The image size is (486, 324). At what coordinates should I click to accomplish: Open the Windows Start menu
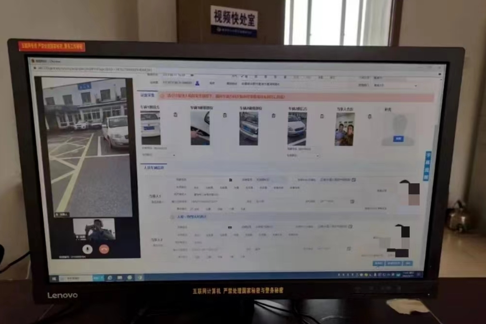coord(54,278)
